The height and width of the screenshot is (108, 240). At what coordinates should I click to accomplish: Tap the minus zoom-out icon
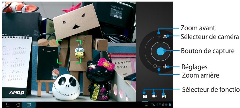pos(159,67)
